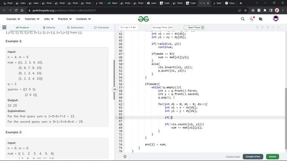
Task: Submit the solution
Action: (x=272, y=157)
